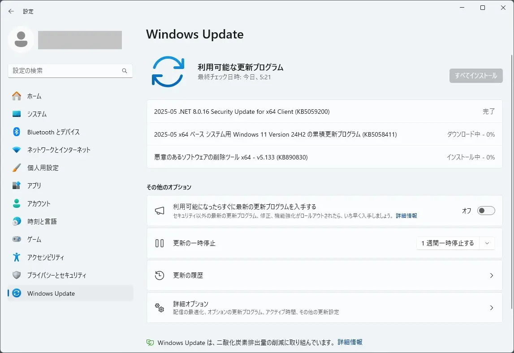514x353 pixels.
Task: Click the ホーム house icon
Action: coord(17,96)
